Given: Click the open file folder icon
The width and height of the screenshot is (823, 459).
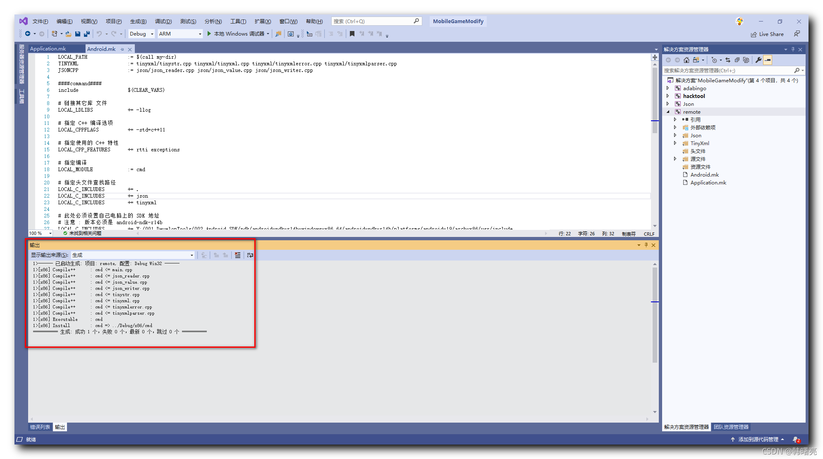Looking at the screenshot, I should 68,34.
